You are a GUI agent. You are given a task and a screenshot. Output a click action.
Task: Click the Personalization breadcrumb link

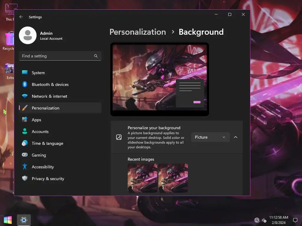138,32
